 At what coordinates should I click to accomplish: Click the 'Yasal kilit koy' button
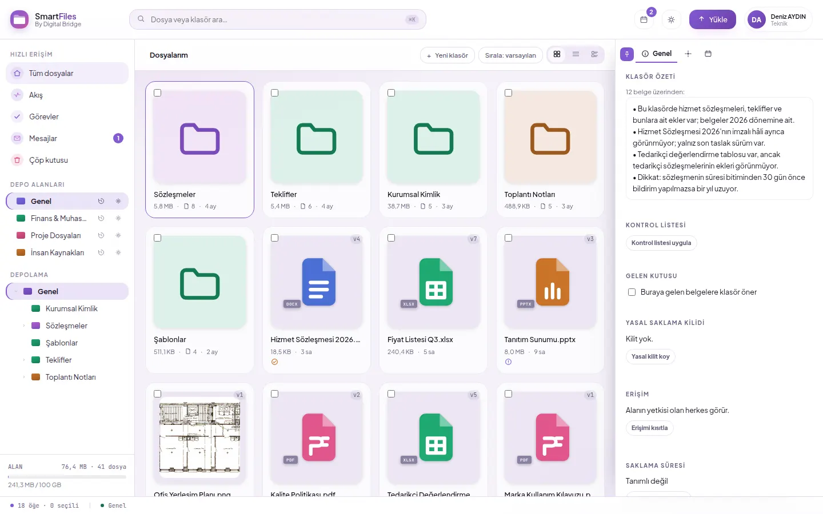650,356
